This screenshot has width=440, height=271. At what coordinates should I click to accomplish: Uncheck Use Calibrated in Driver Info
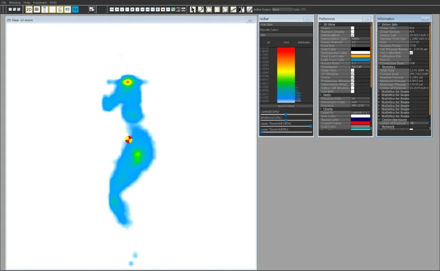pyautogui.click(x=411, y=53)
